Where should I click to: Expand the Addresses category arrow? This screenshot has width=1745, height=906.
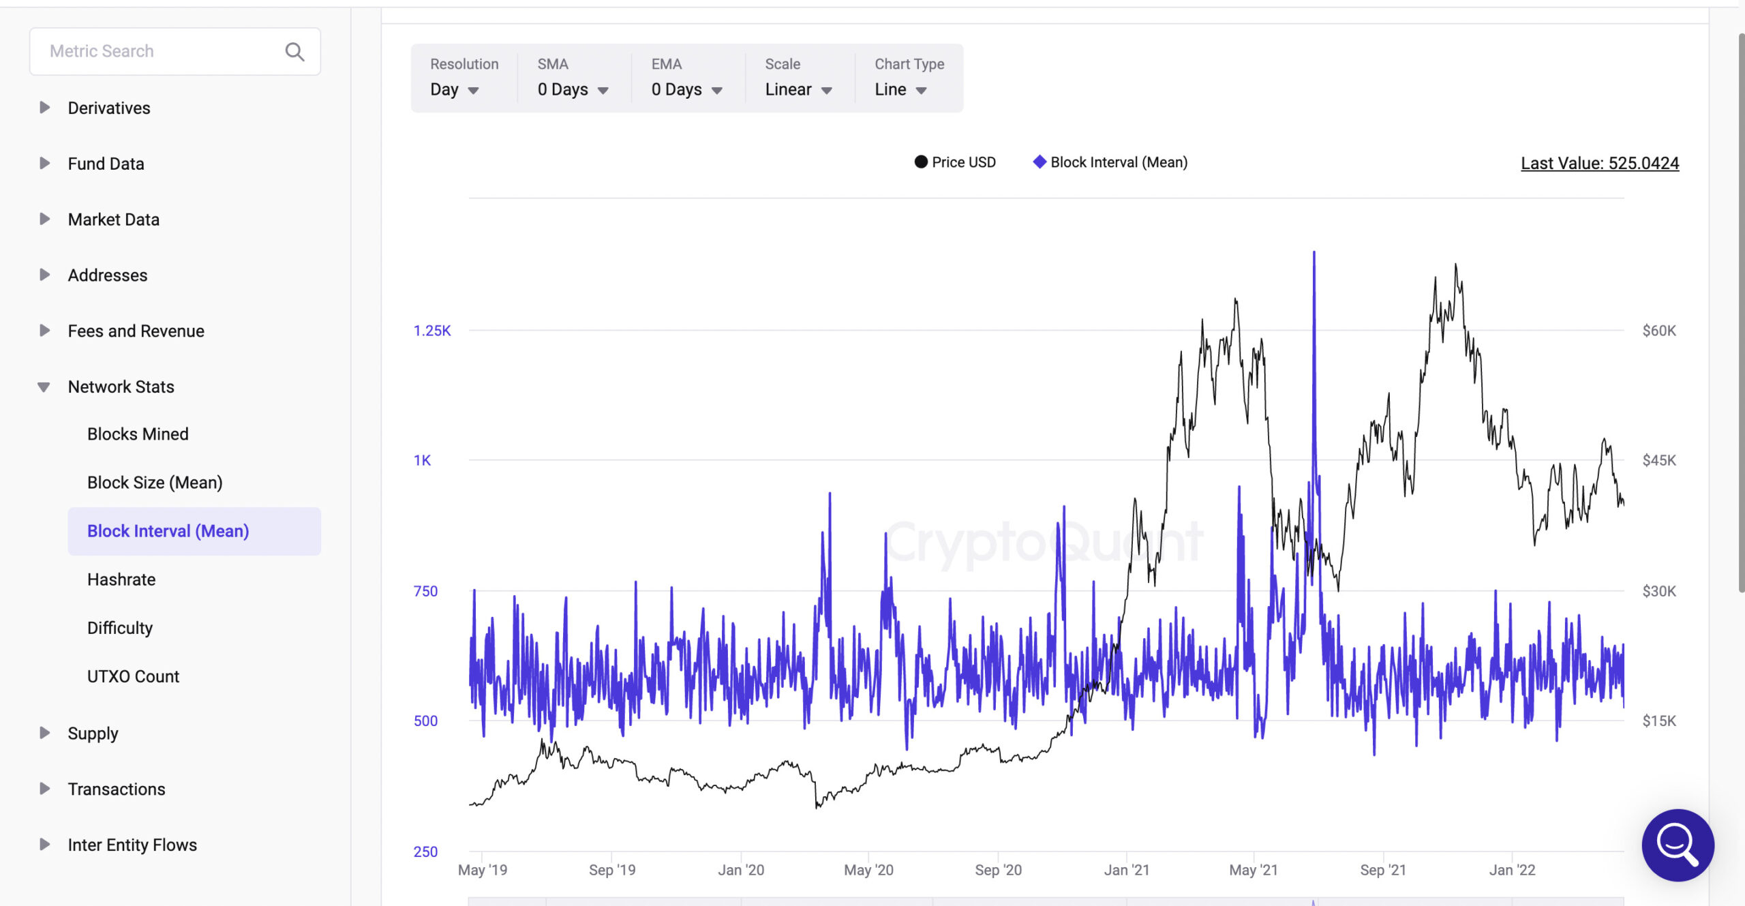[44, 275]
